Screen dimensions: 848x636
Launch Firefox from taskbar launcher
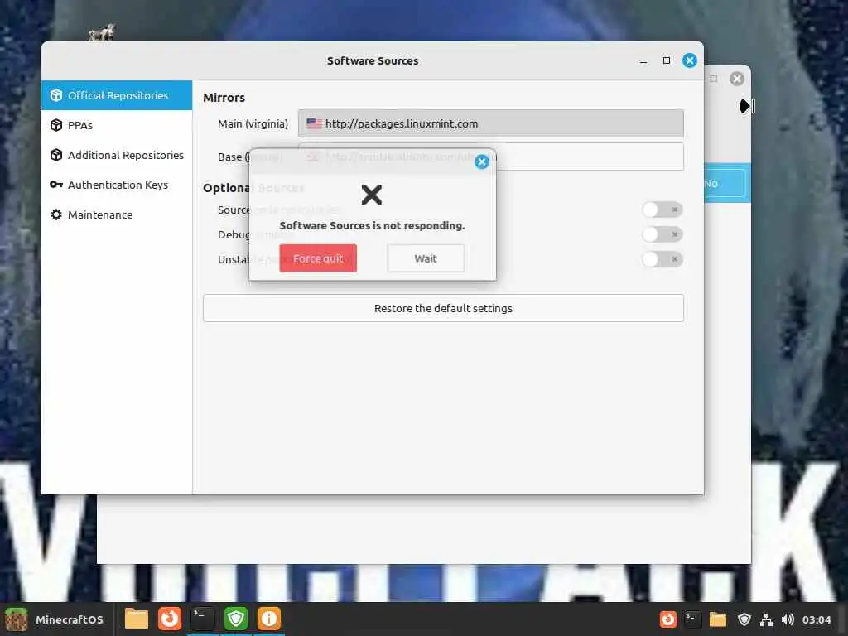click(169, 619)
